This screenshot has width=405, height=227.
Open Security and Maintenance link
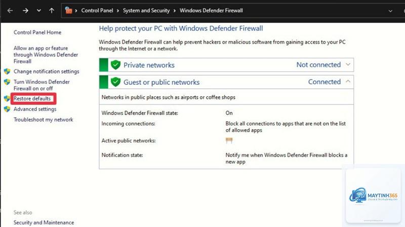(44, 222)
